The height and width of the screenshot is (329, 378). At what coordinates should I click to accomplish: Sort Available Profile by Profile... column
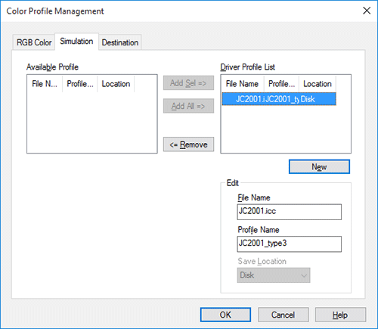tap(80, 84)
